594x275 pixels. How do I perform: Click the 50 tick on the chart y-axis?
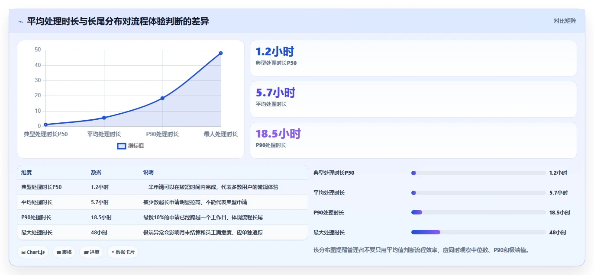coord(38,50)
